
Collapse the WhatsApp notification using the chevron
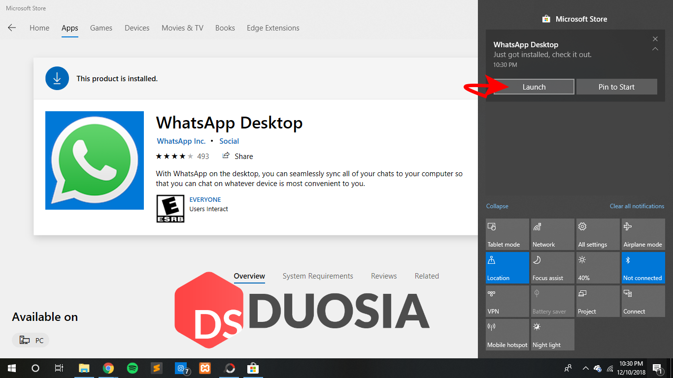pos(655,49)
